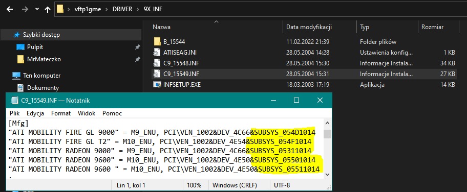Select the B_15544 folder name

tap(174, 41)
